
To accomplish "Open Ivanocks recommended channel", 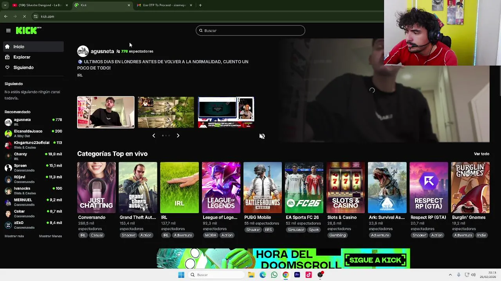I will pyautogui.click(x=33, y=190).
